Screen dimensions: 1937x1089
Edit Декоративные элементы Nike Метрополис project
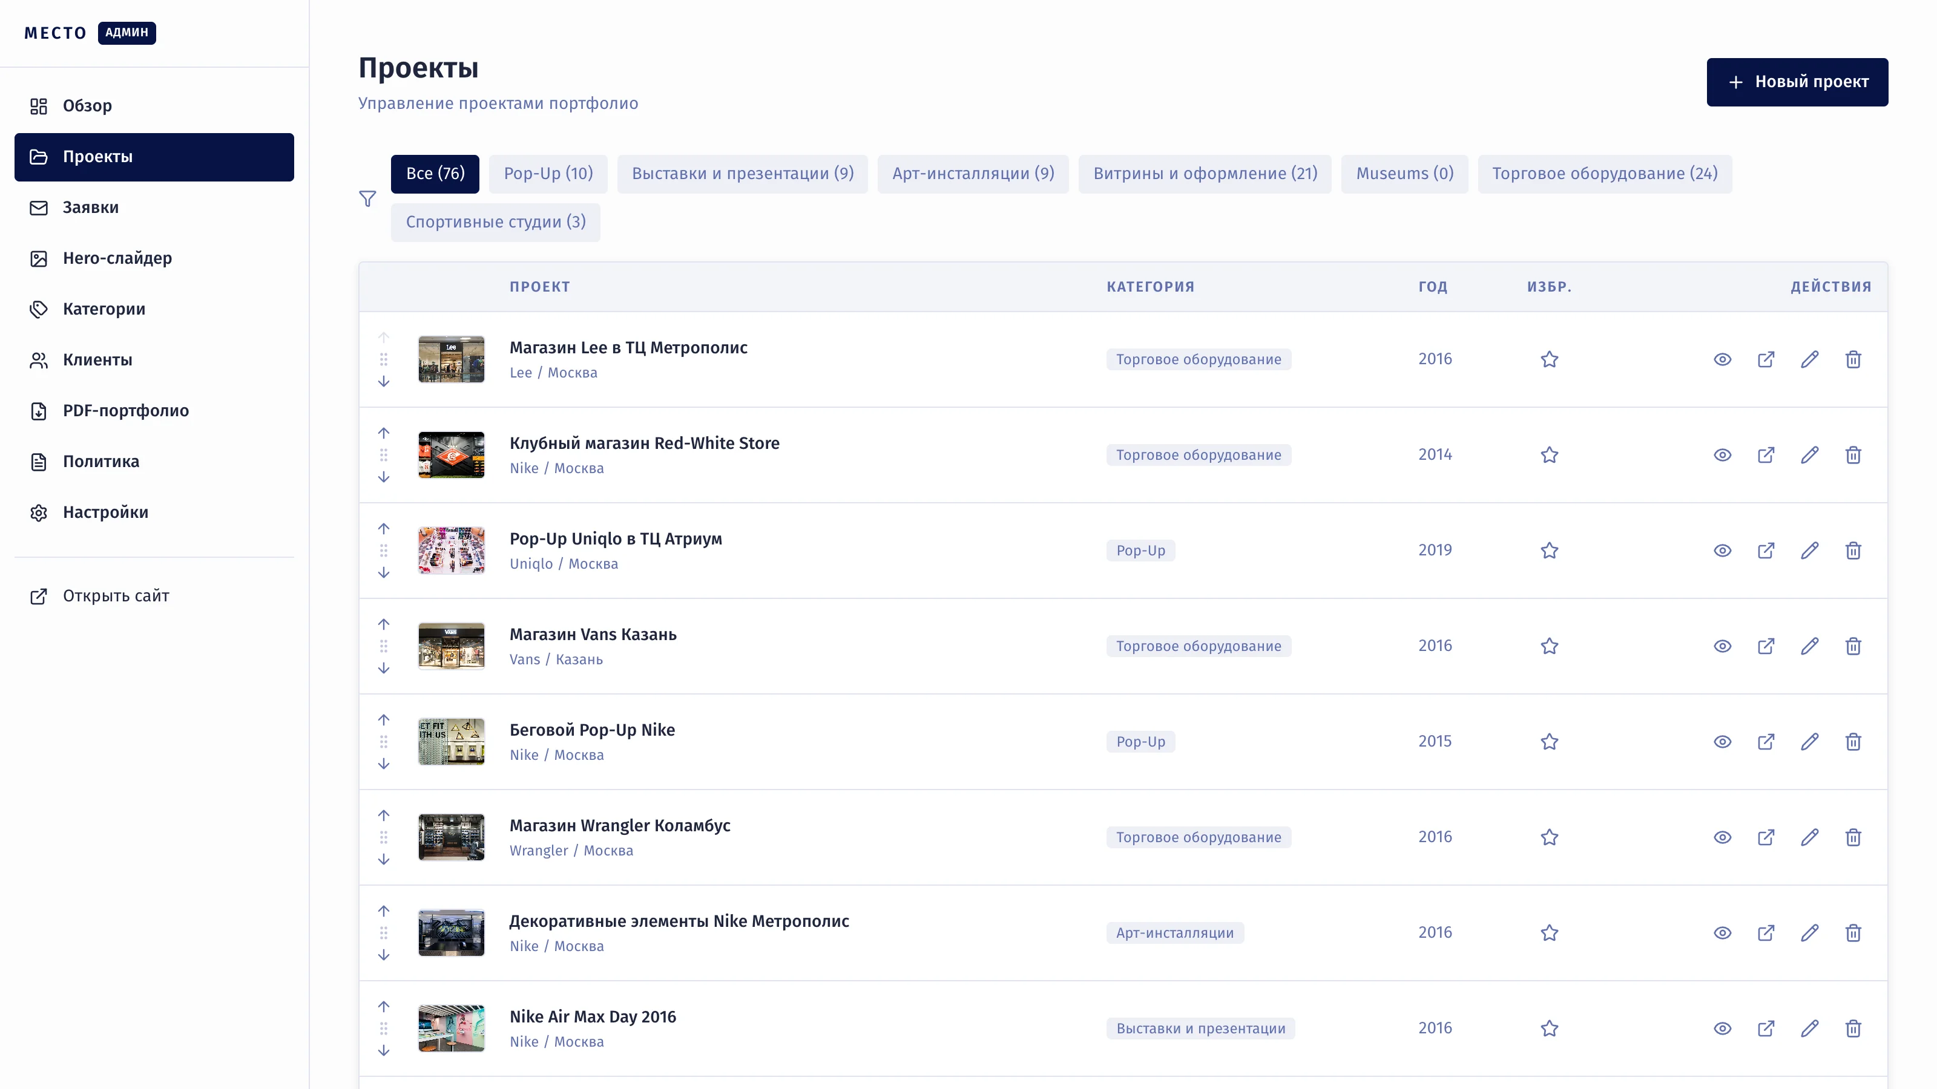[1809, 932]
